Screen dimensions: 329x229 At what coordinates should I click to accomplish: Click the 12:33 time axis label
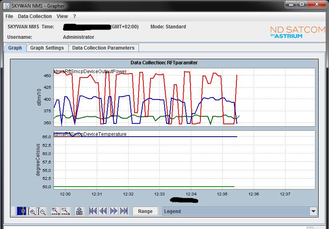[x=159, y=194]
